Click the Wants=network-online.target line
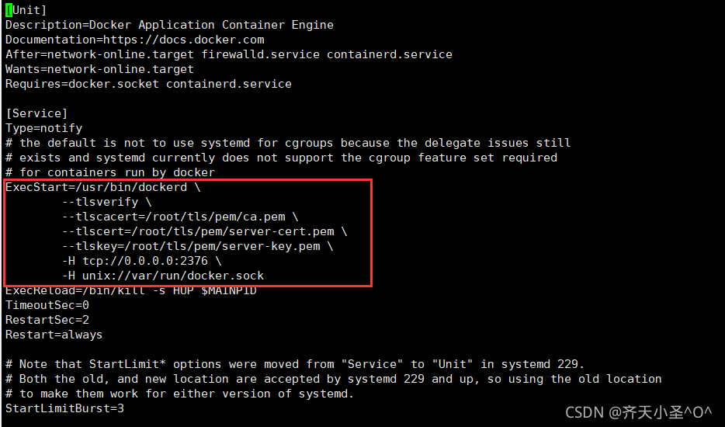This screenshot has width=725, height=427. tap(99, 69)
